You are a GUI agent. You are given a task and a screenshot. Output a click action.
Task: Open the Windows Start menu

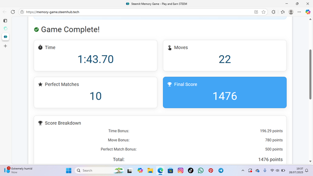[x=68, y=171]
